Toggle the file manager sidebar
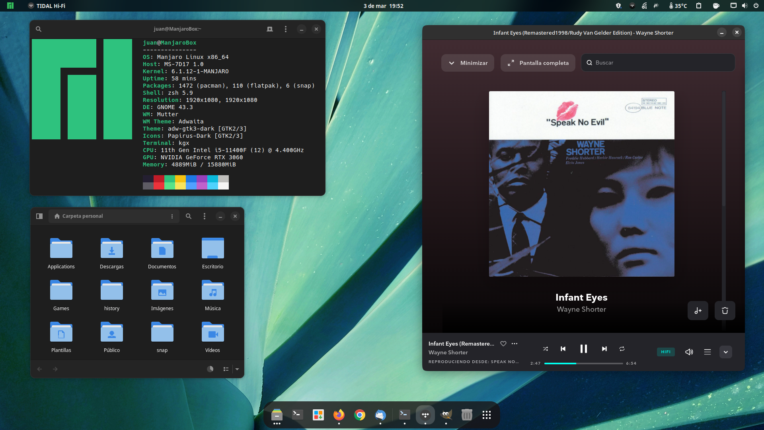764x430 pixels. (x=39, y=216)
